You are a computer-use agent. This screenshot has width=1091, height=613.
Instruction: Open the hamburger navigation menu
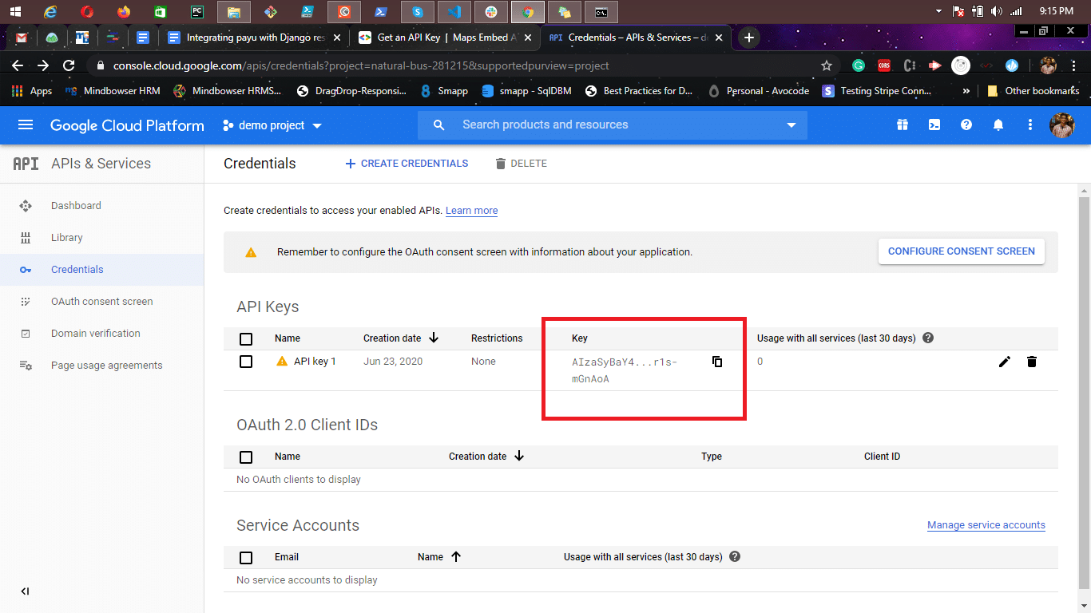(x=26, y=125)
